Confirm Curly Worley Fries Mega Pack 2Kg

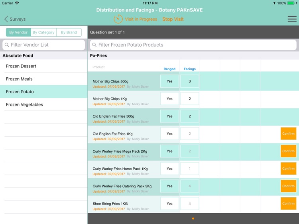pyautogui.click(x=288, y=151)
